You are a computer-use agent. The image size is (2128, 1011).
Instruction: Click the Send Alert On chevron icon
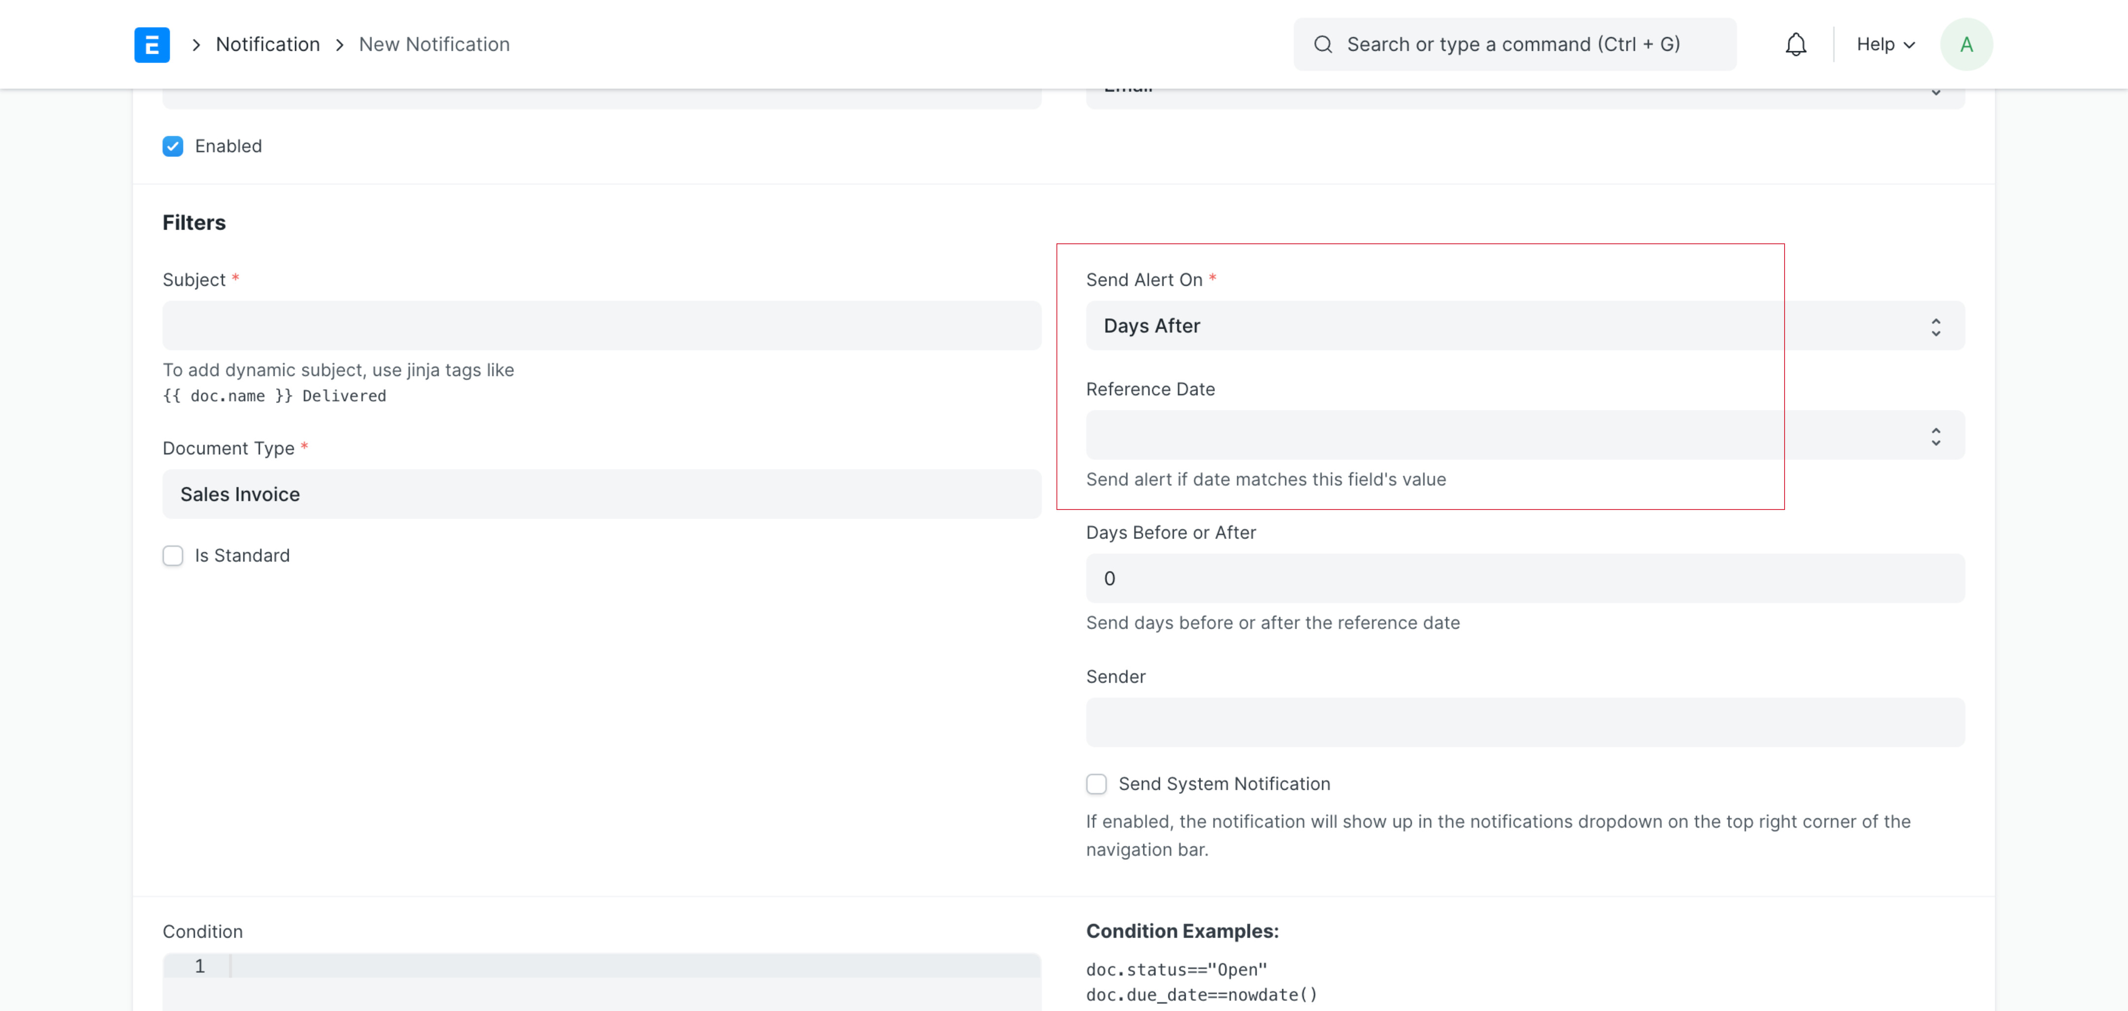click(1935, 326)
